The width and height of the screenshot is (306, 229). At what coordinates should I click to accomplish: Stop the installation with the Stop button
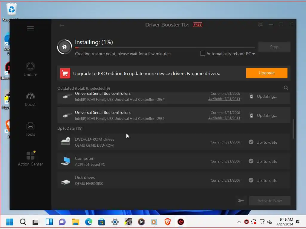[274, 47]
